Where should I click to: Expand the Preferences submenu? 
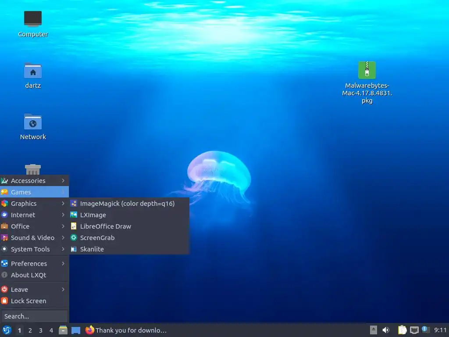click(34, 264)
